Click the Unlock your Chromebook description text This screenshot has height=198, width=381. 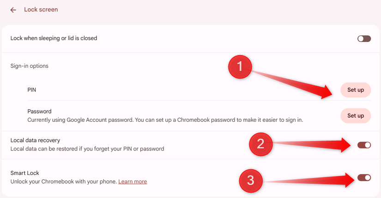[63, 182]
